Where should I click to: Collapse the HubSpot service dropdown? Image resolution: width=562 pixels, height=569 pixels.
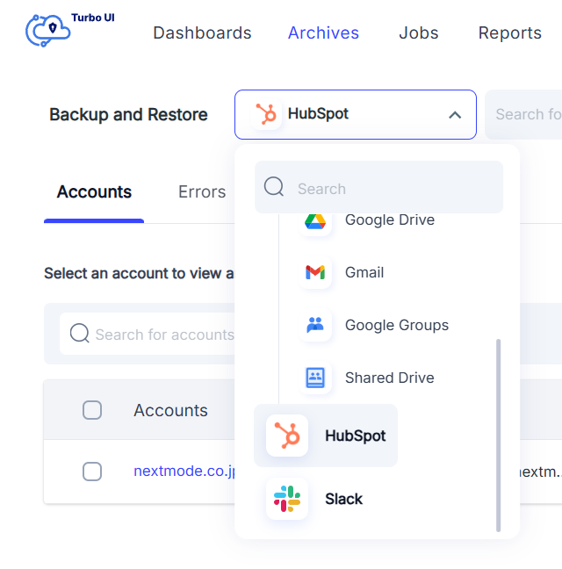(355, 114)
